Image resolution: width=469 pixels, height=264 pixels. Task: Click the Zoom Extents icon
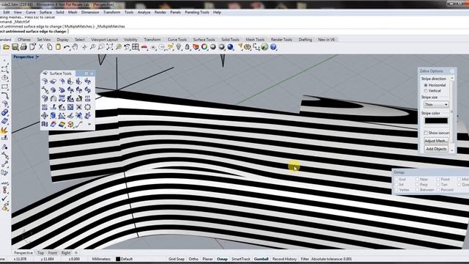pos(110,47)
